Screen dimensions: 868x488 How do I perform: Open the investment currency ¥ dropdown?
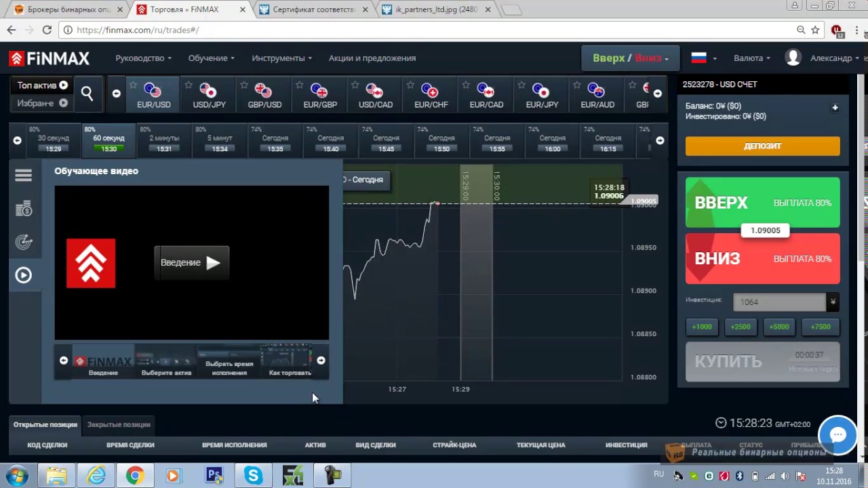click(833, 302)
